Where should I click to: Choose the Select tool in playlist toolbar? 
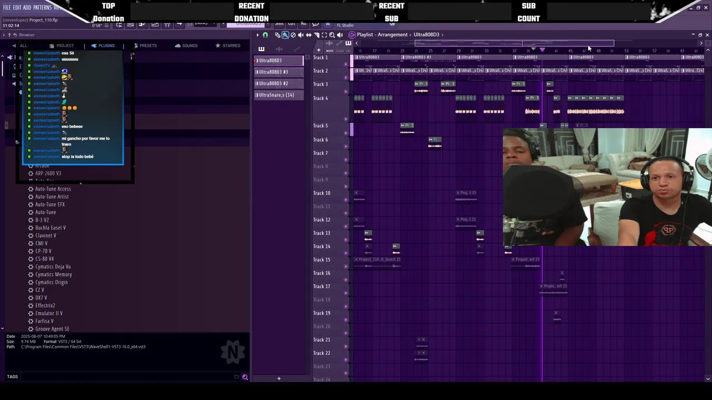324,35
